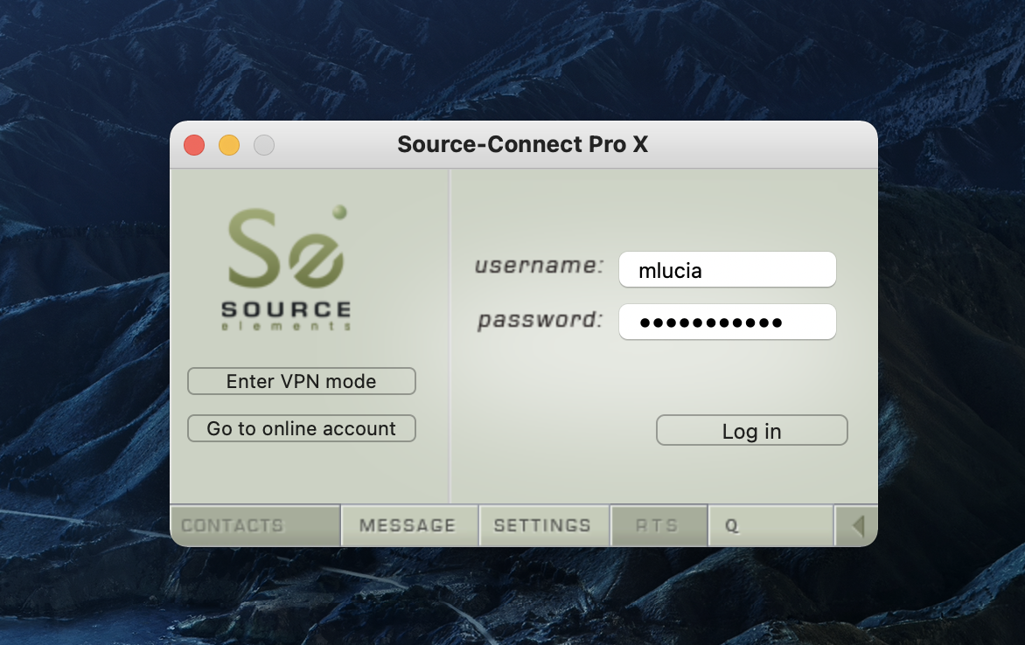Viewport: 1025px width, 645px height.
Task: Click the Source-Connect Pro X title text
Action: (x=523, y=144)
